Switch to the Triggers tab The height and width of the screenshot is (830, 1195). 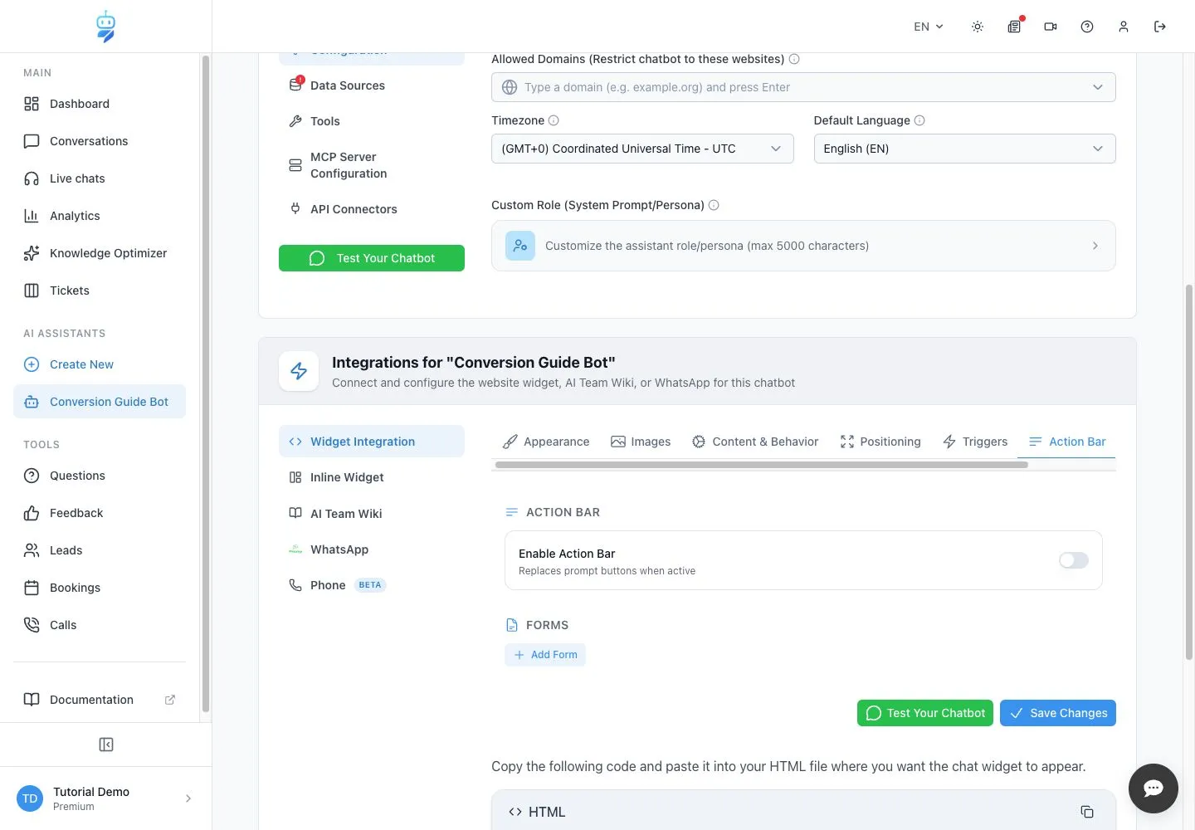975,442
